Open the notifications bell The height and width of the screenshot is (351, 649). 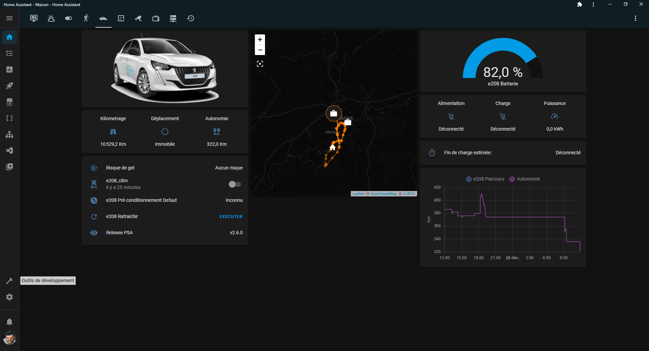coord(9,322)
